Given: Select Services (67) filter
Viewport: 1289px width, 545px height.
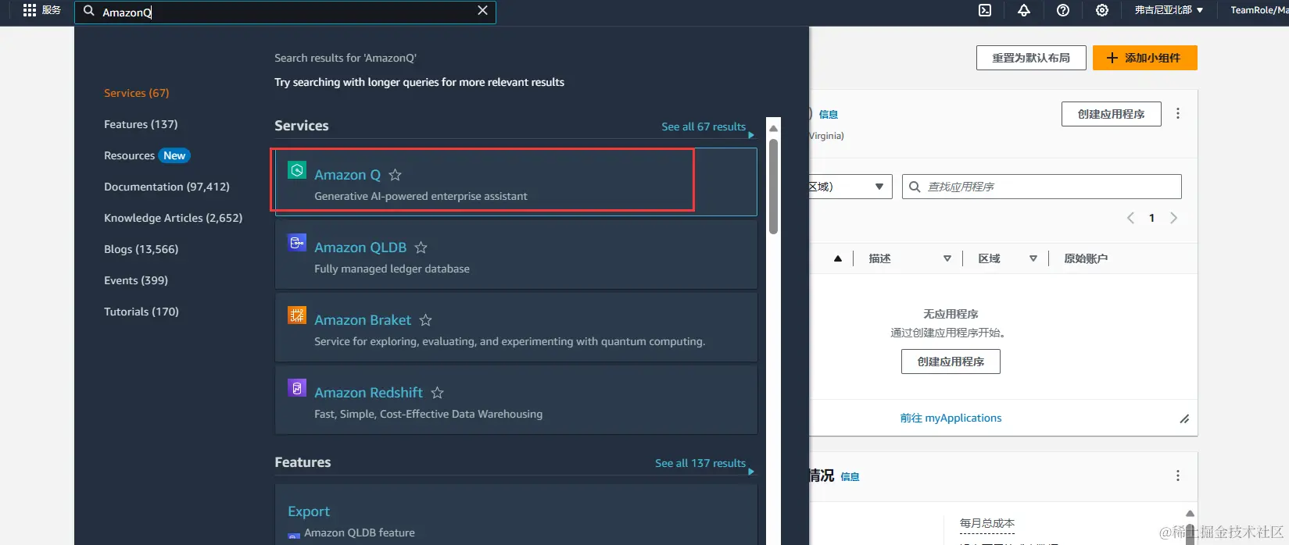Looking at the screenshot, I should click(136, 93).
